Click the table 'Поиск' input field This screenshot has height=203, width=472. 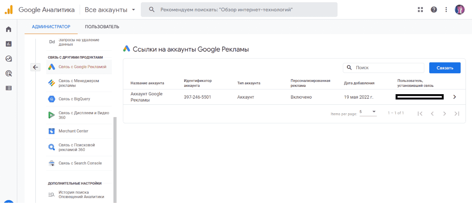click(x=383, y=68)
